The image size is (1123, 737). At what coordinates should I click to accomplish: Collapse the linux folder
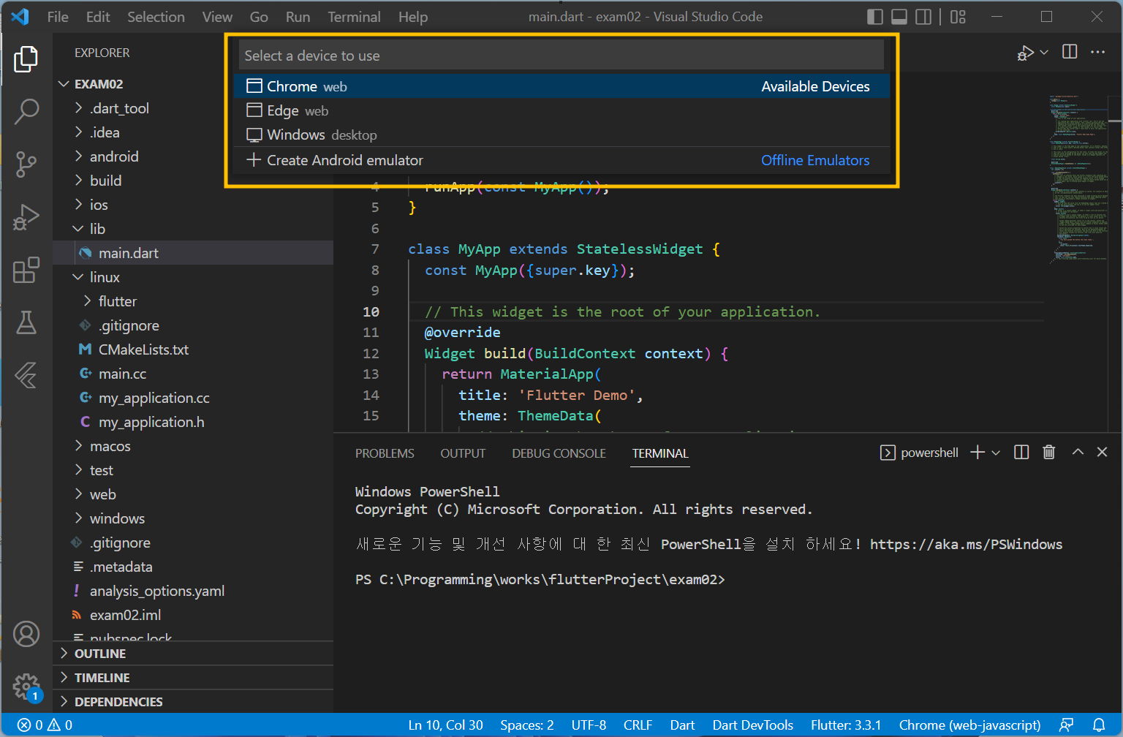[193, 277]
